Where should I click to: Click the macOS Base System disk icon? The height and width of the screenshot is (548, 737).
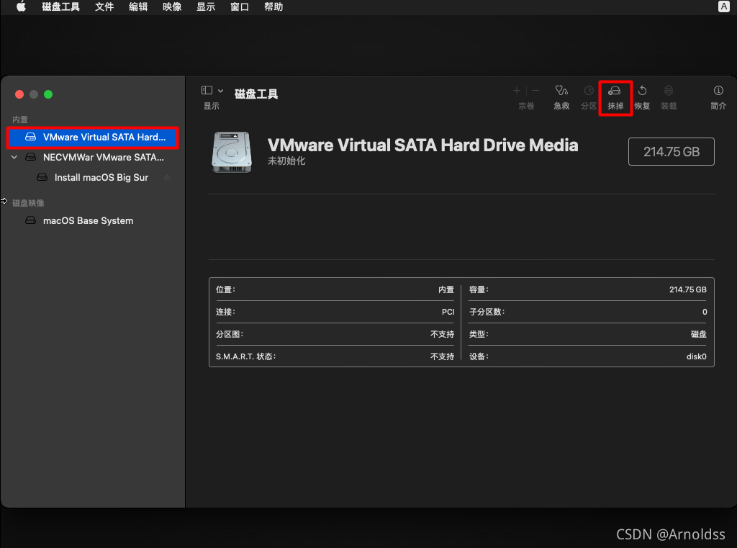[x=30, y=220]
